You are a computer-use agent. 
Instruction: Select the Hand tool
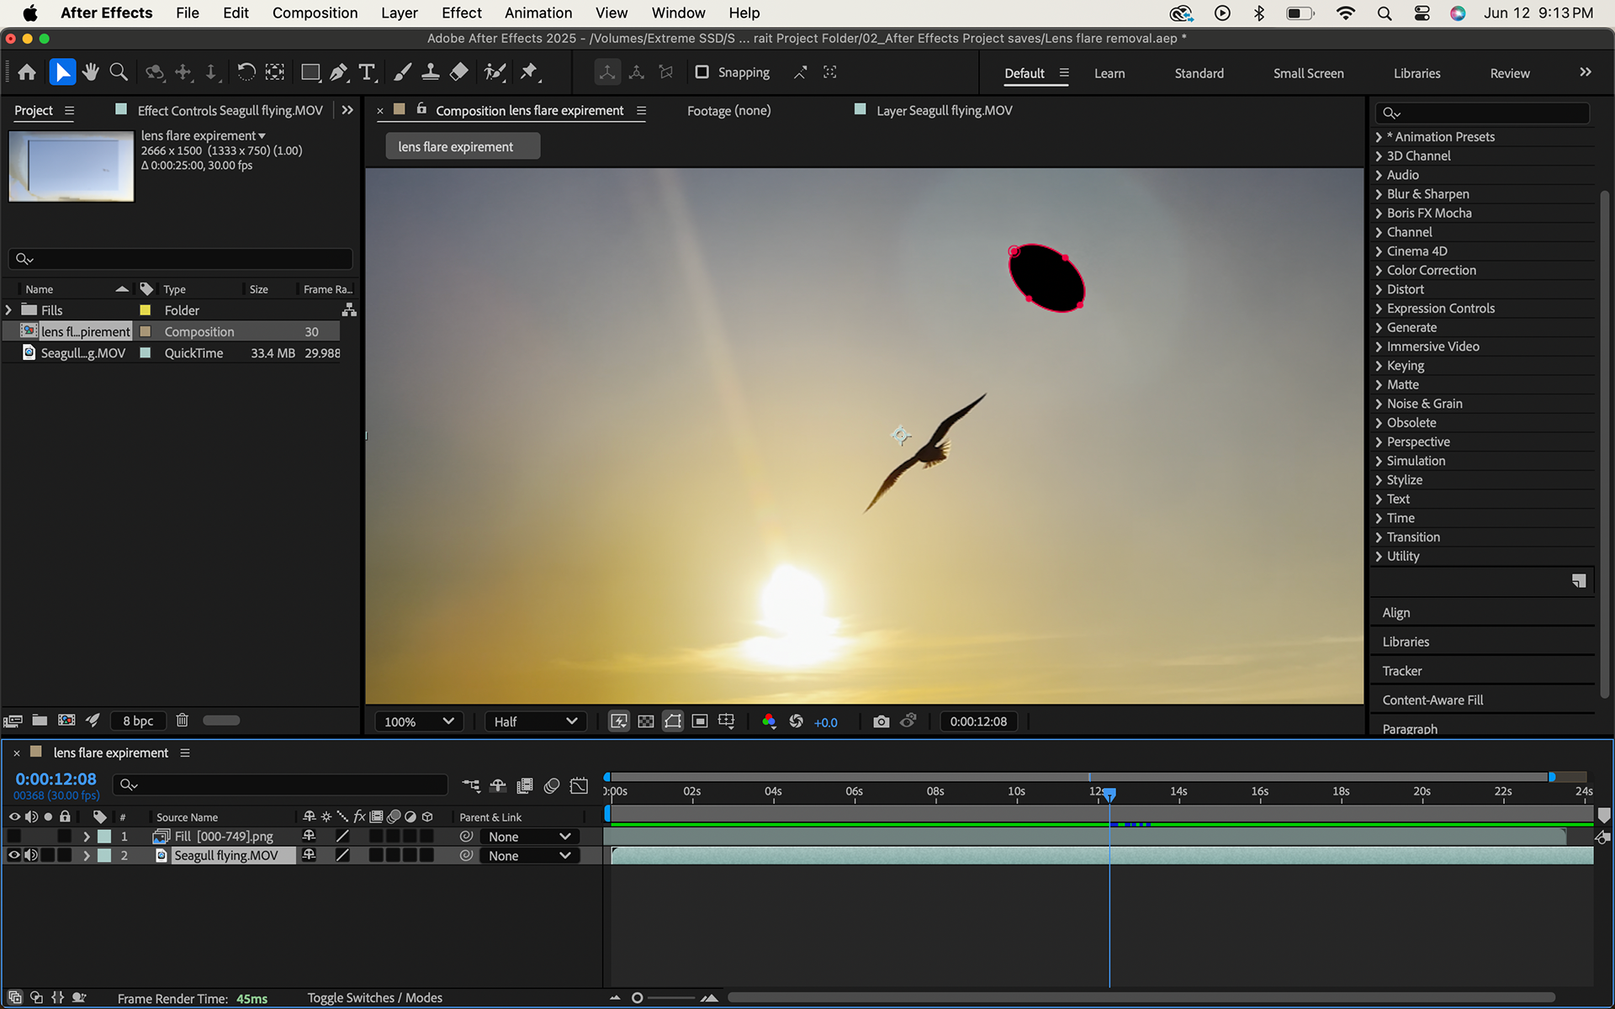pyautogui.click(x=91, y=72)
